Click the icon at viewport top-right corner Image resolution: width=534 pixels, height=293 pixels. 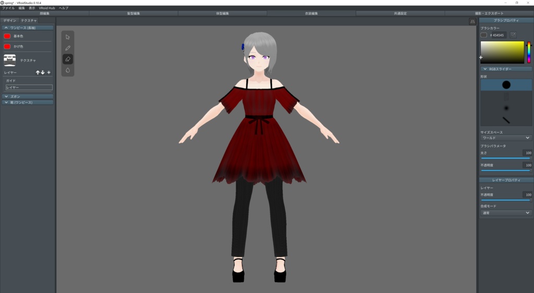(472, 21)
